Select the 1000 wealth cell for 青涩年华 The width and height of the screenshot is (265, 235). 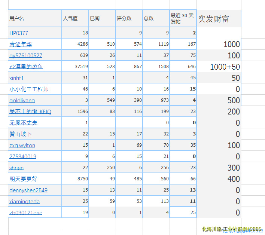coord(219,44)
